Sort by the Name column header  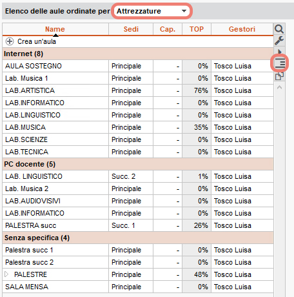55,29
